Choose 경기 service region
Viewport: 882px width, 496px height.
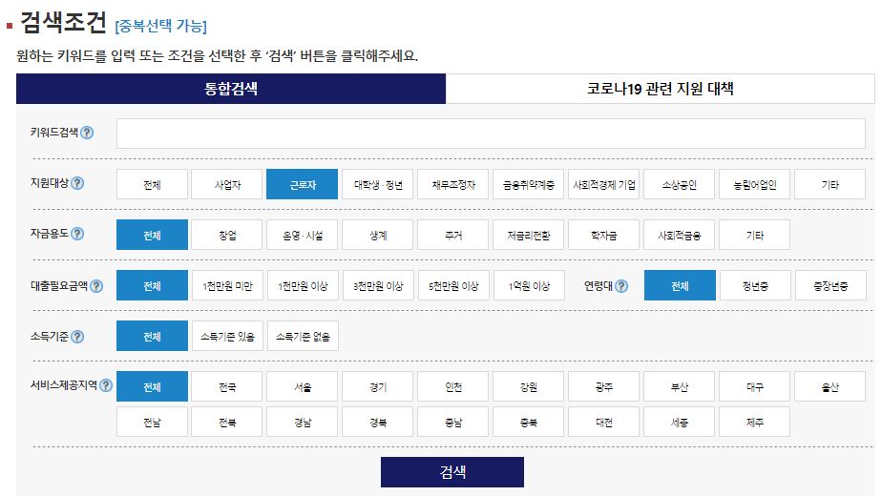(x=378, y=387)
